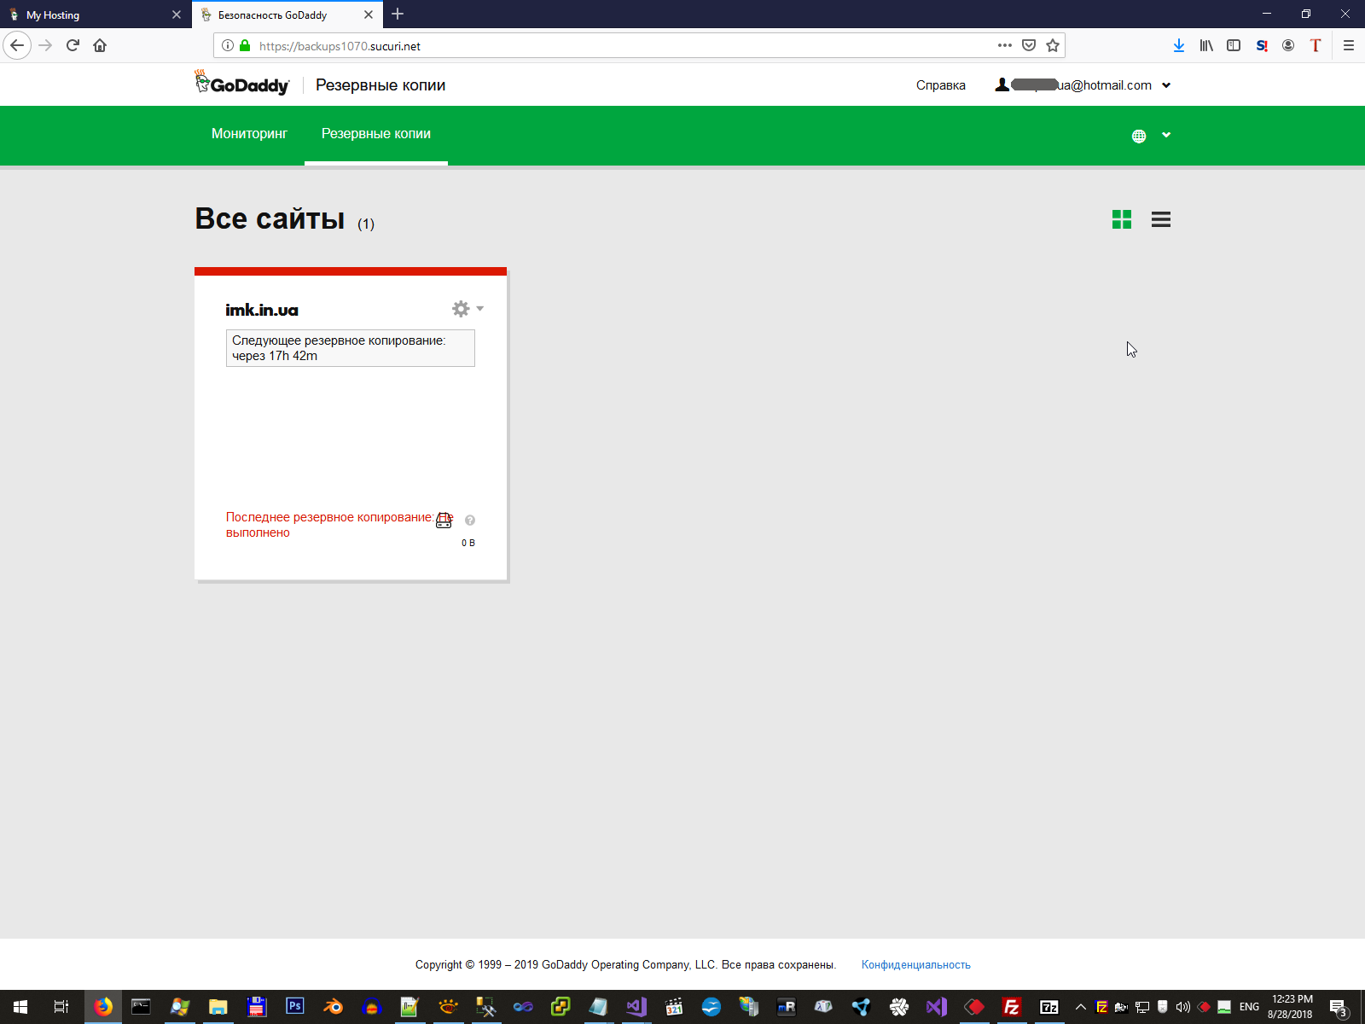
Task: Open the Firefox hamburger menu
Action: click(1349, 45)
